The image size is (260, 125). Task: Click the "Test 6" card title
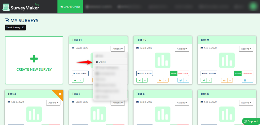[x=140, y=94]
